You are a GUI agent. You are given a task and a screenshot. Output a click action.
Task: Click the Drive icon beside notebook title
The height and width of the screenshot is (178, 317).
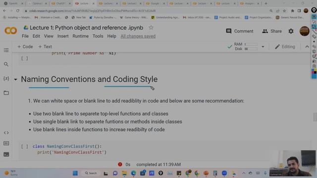[26, 28]
